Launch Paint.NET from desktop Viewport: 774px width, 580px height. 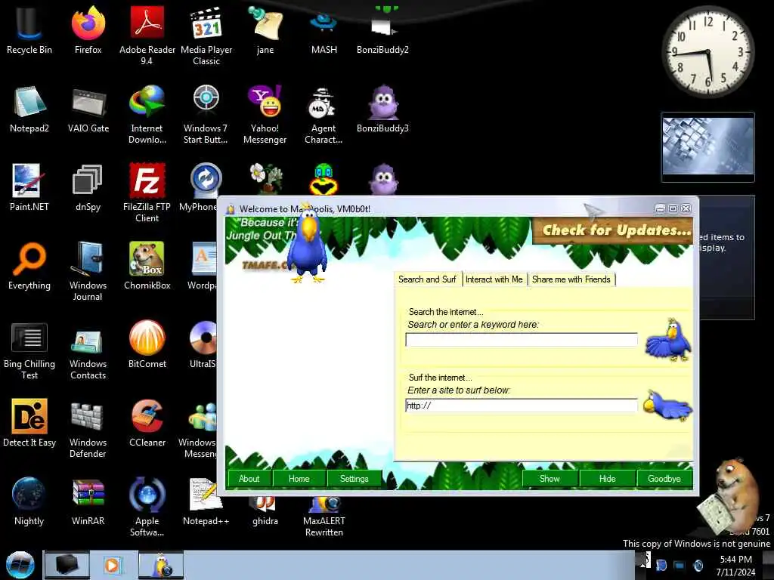pyautogui.click(x=29, y=187)
